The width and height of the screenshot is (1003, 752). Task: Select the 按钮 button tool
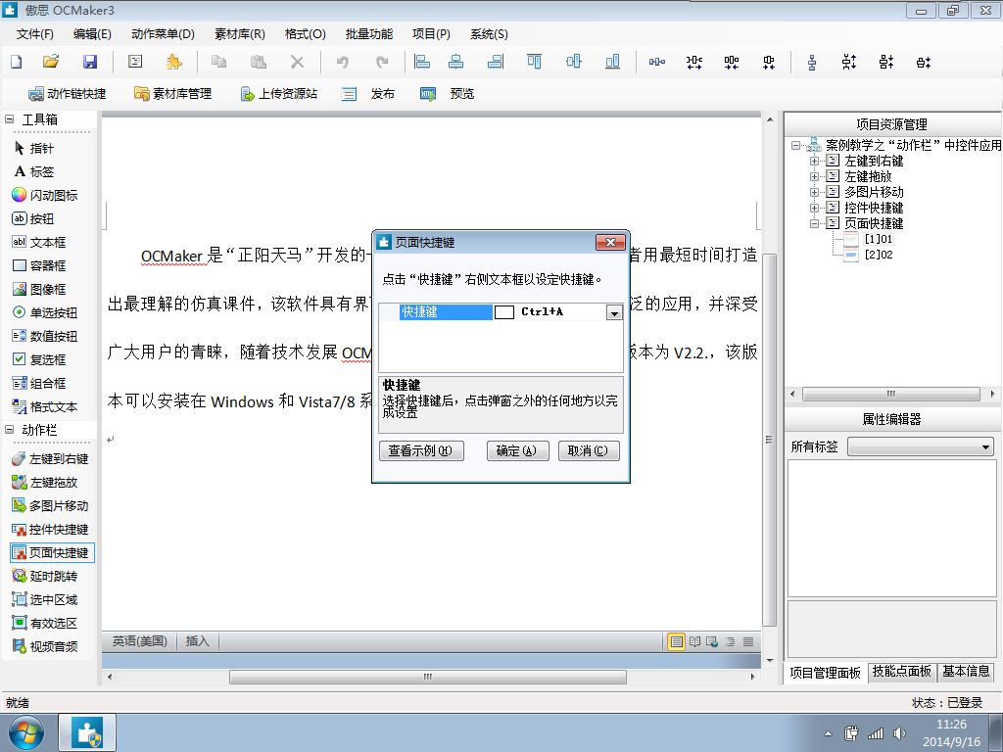pyautogui.click(x=33, y=218)
